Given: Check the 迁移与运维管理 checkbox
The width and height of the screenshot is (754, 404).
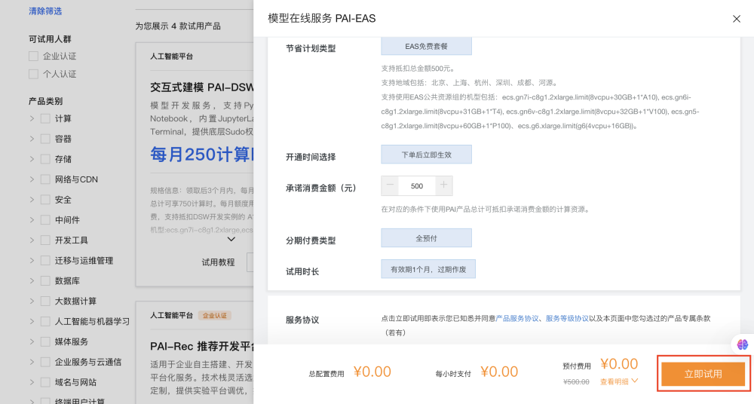Looking at the screenshot, I should 45,260.
